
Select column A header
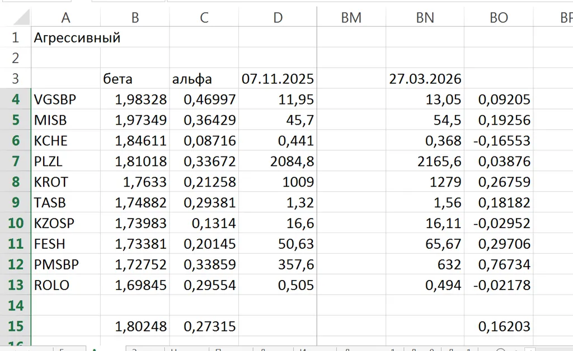click(66, 17)
